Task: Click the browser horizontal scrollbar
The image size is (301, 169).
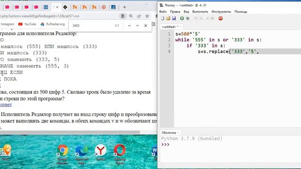Action: click(70, 132)
